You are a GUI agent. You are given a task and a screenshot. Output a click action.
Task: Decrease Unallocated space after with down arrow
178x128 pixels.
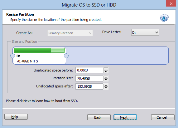coord(106,88)
